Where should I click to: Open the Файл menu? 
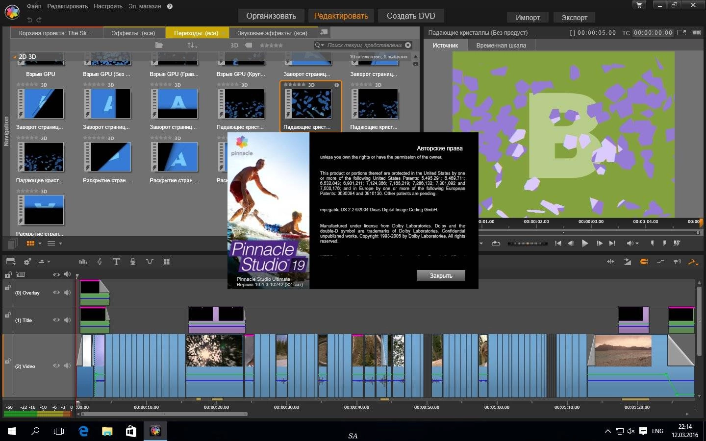point(34,6)
